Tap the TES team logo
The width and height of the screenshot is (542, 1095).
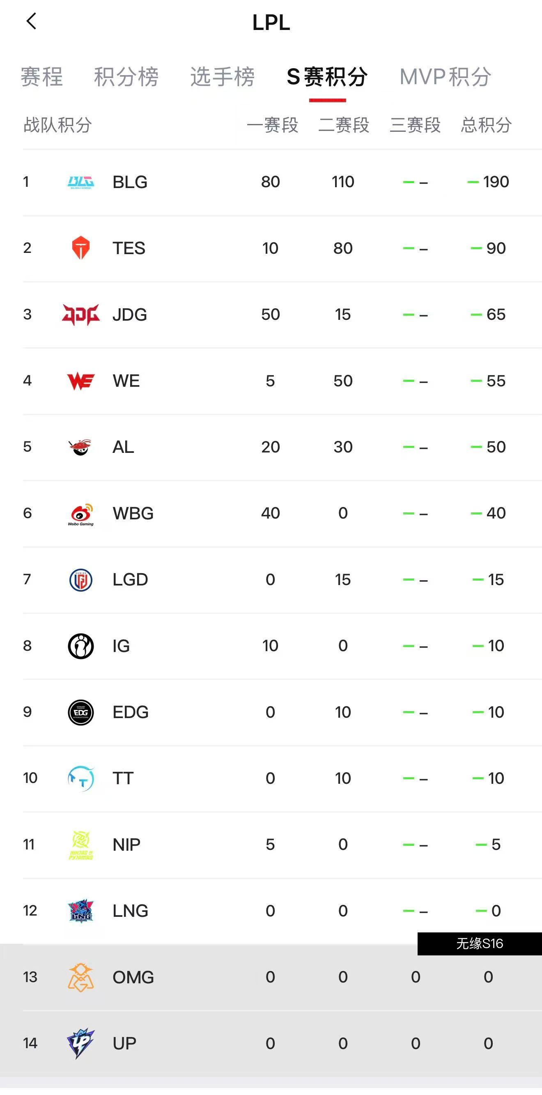coord(81,248)
